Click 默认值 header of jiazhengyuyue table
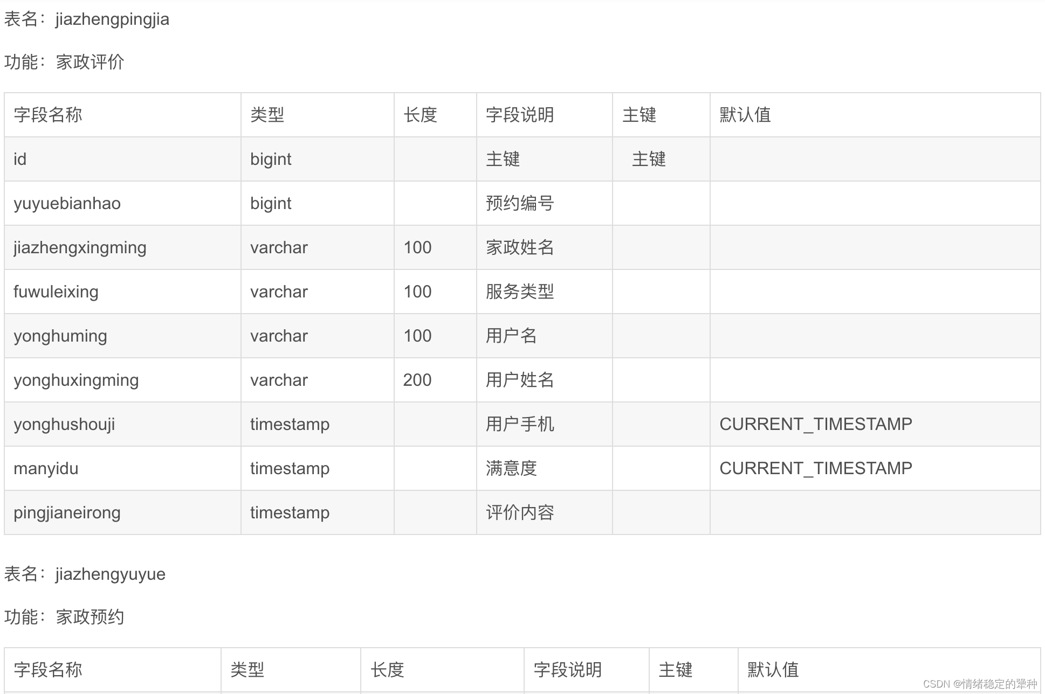Viewport: 1045px width, 694px height. pyautogui.click(x=773, y=670)
